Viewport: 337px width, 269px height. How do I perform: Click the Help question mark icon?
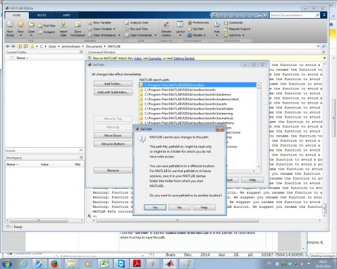pyautogui.click(x=217, y=24)
